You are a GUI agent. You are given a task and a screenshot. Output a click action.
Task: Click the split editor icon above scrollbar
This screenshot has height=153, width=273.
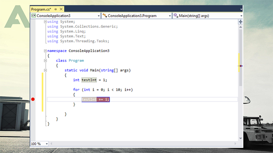click(241, 22)
